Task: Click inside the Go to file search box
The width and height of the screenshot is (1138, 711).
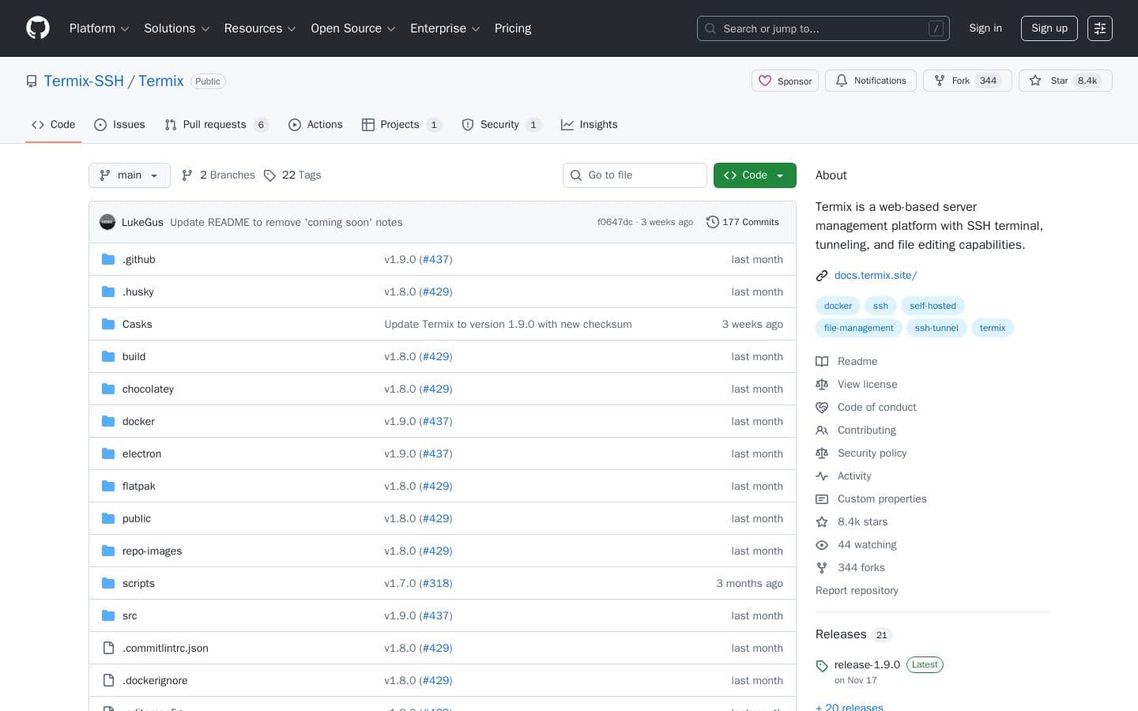Action: pyautogui.click(x=635, y=175)
